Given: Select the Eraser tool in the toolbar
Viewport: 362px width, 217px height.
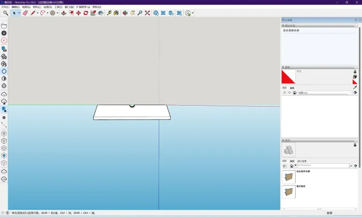Looking at the screenshot, I should point(25,13).
